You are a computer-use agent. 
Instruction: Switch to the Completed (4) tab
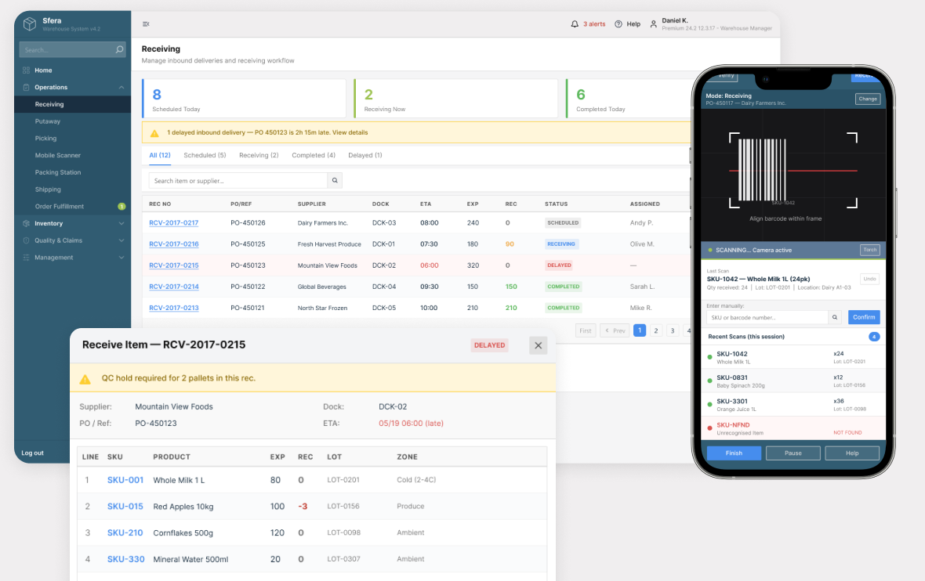314,155
